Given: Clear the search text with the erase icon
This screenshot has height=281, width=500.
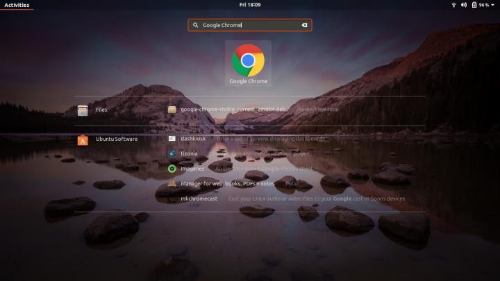Looking at the screenshot, I should tap(303, 25).
